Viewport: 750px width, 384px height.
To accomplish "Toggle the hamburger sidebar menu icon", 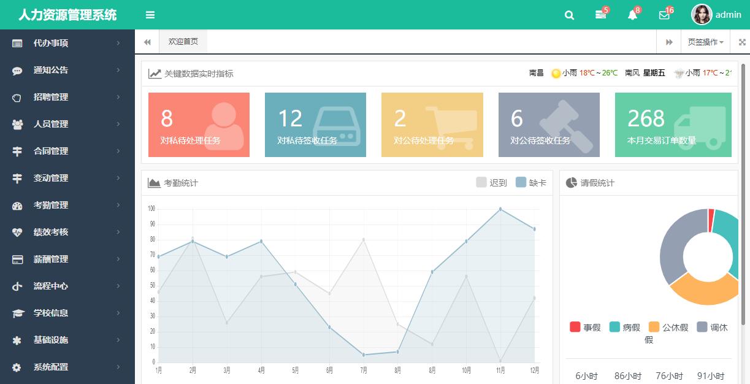I will 150,15.
